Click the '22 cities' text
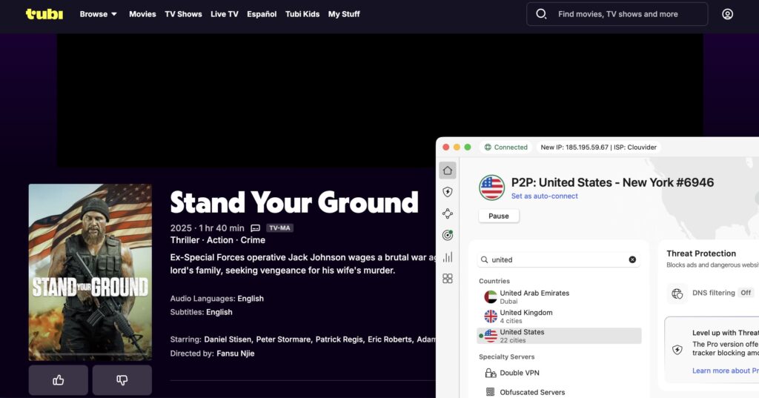This screenshot has width=759, height=398. point(513,340)
